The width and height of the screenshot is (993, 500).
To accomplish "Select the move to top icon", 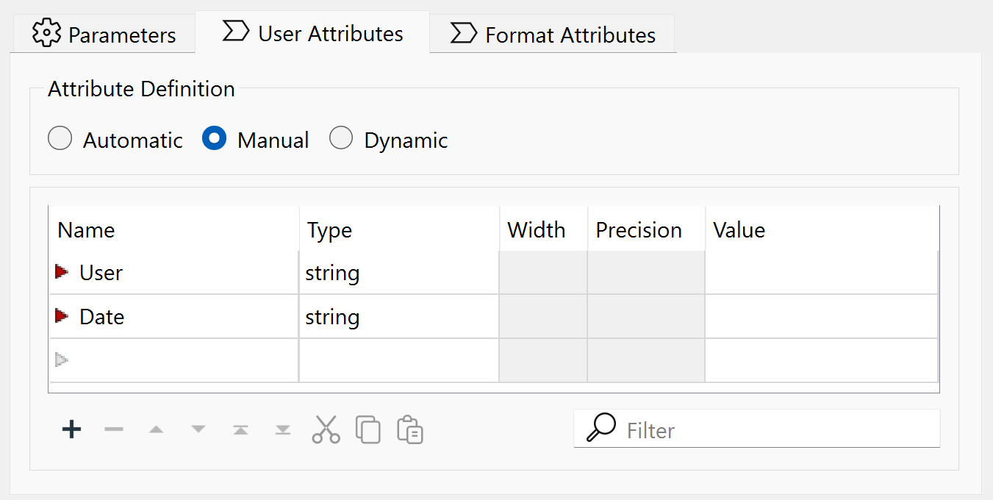I will 240,429.
